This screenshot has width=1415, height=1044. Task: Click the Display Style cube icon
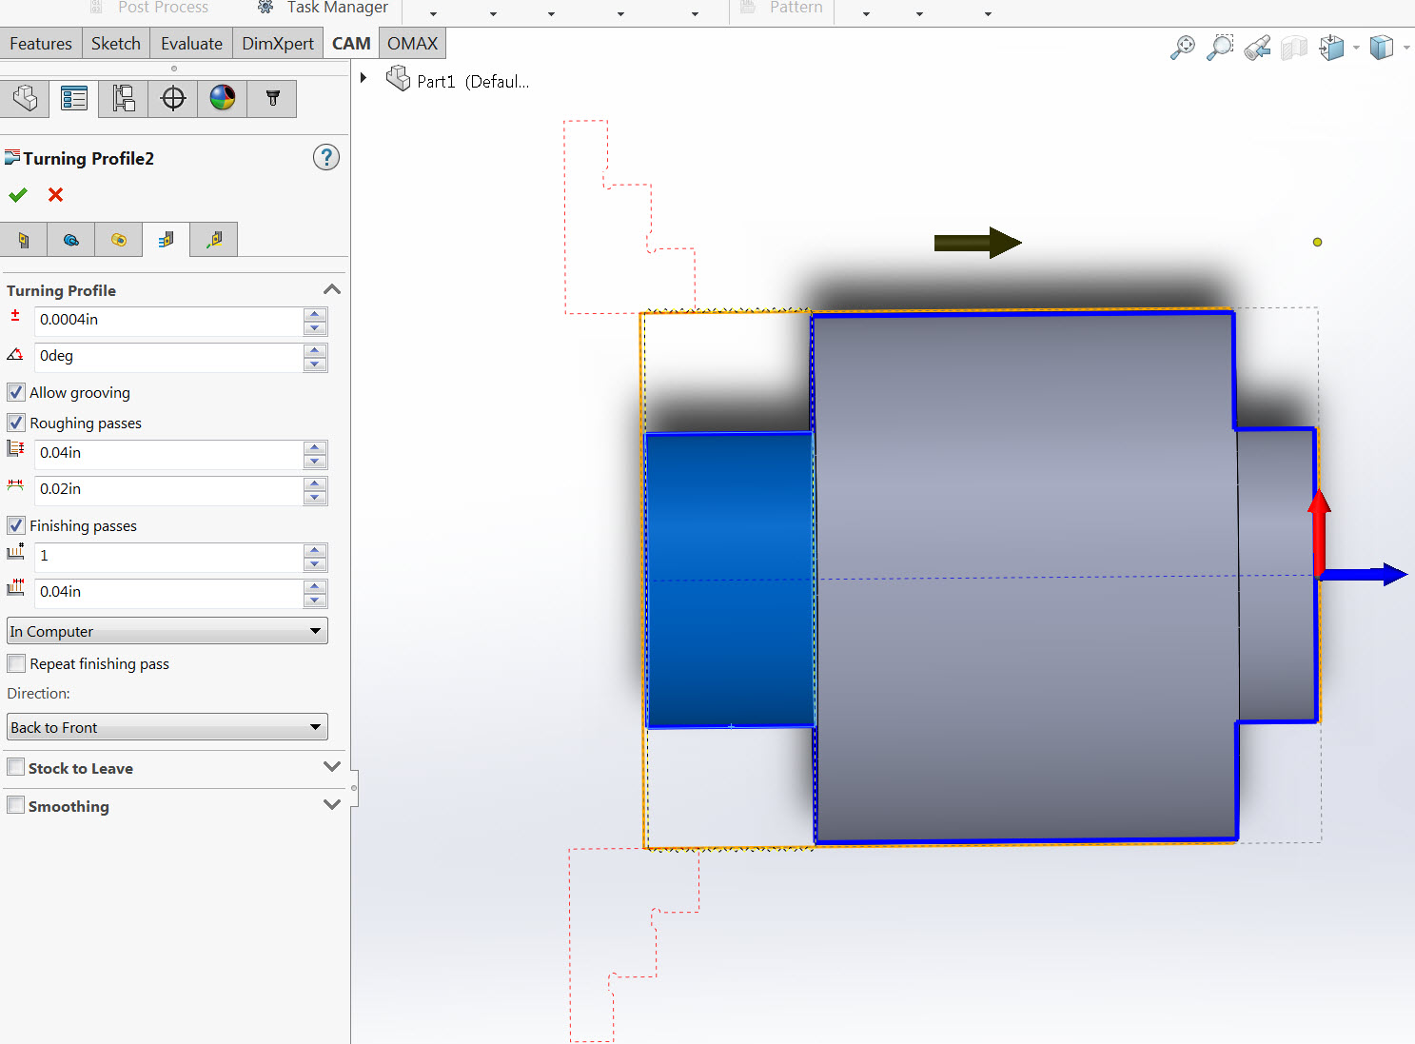[1381, 48]
